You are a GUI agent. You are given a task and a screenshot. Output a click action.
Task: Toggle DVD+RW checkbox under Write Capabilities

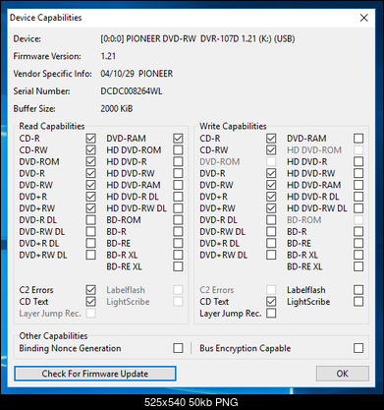tap(271, 208)
